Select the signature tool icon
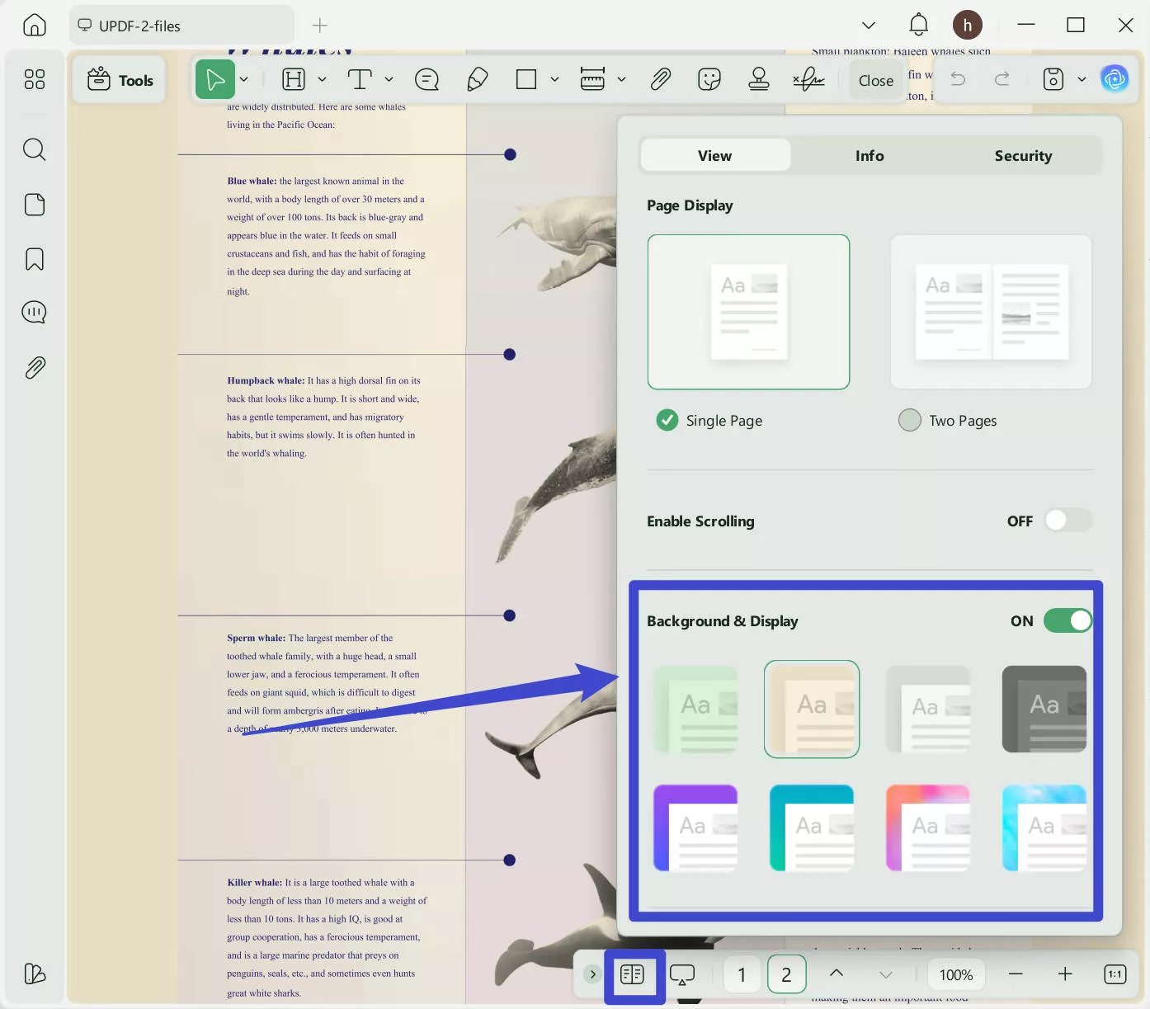 tap(808, 79)
